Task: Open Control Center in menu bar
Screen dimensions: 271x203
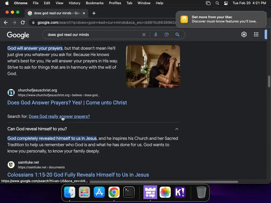Action: tap(226, 3)
